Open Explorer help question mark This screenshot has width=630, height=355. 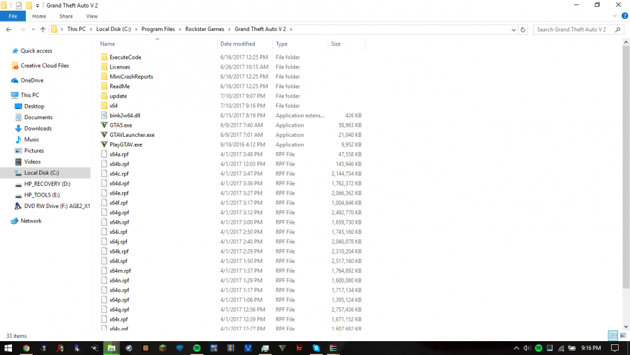point(624,16)
